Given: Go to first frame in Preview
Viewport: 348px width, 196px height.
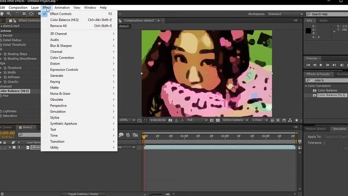Looking at the screenshot, I should click(308, 65).
